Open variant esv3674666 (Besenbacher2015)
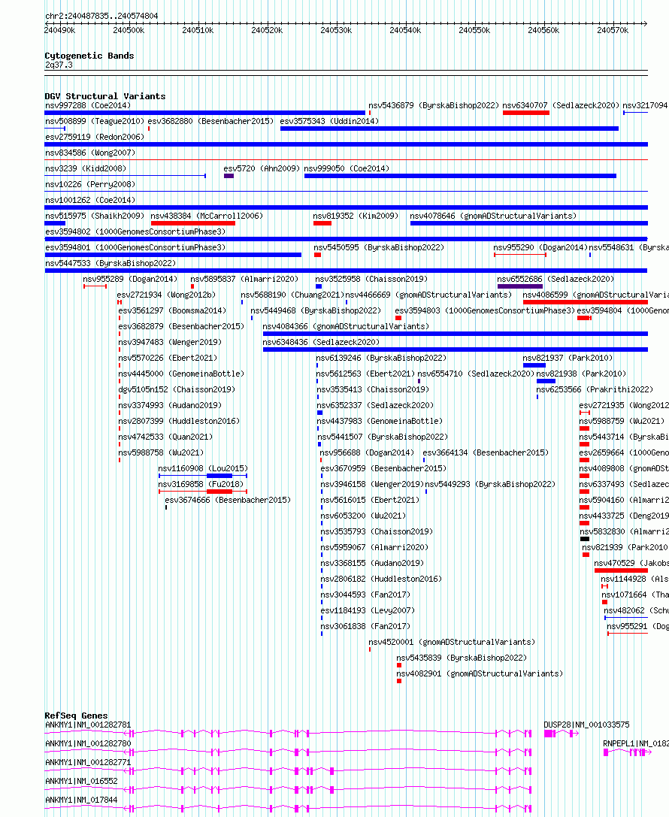Viewport: 669px width, 817px height. tap(228, 500)
